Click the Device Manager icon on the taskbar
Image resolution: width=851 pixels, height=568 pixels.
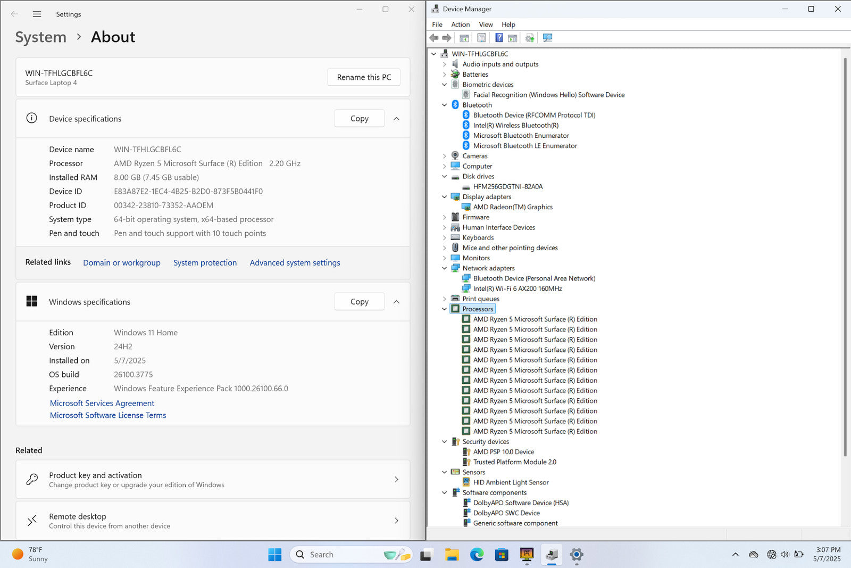(x=552, y=555)
